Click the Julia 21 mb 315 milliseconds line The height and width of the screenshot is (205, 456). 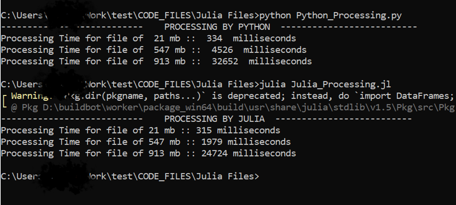(140, 130)
